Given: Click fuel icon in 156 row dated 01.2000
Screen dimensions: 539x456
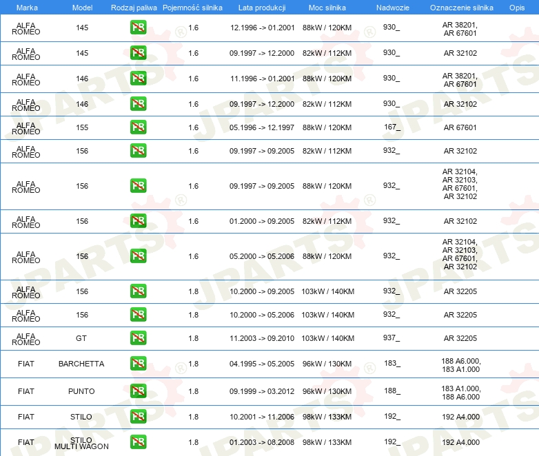Looking at the screenshot, I should (x=138, y=221).
